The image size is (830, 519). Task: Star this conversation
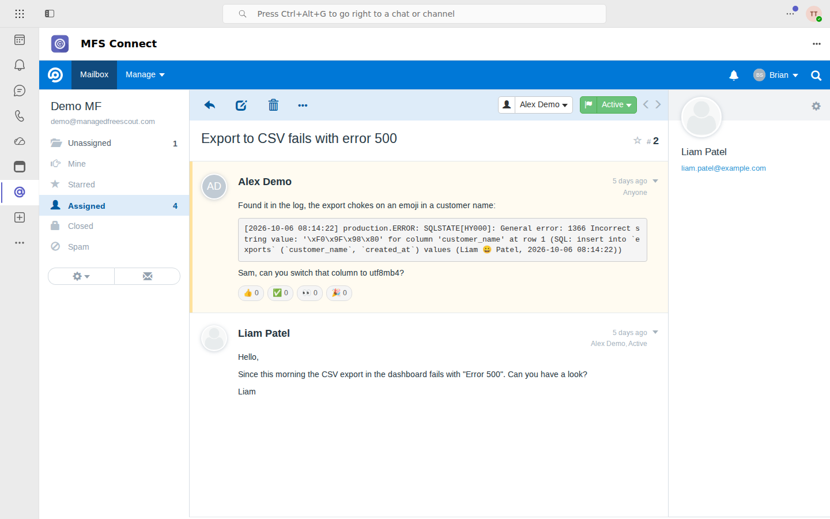click(637, 140)
